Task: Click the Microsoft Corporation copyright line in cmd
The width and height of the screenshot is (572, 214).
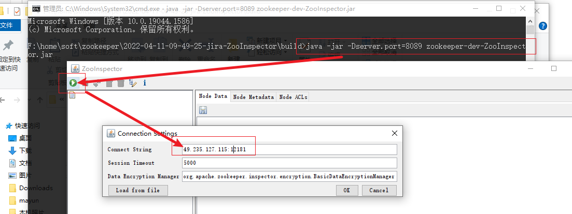Action: 111,30
